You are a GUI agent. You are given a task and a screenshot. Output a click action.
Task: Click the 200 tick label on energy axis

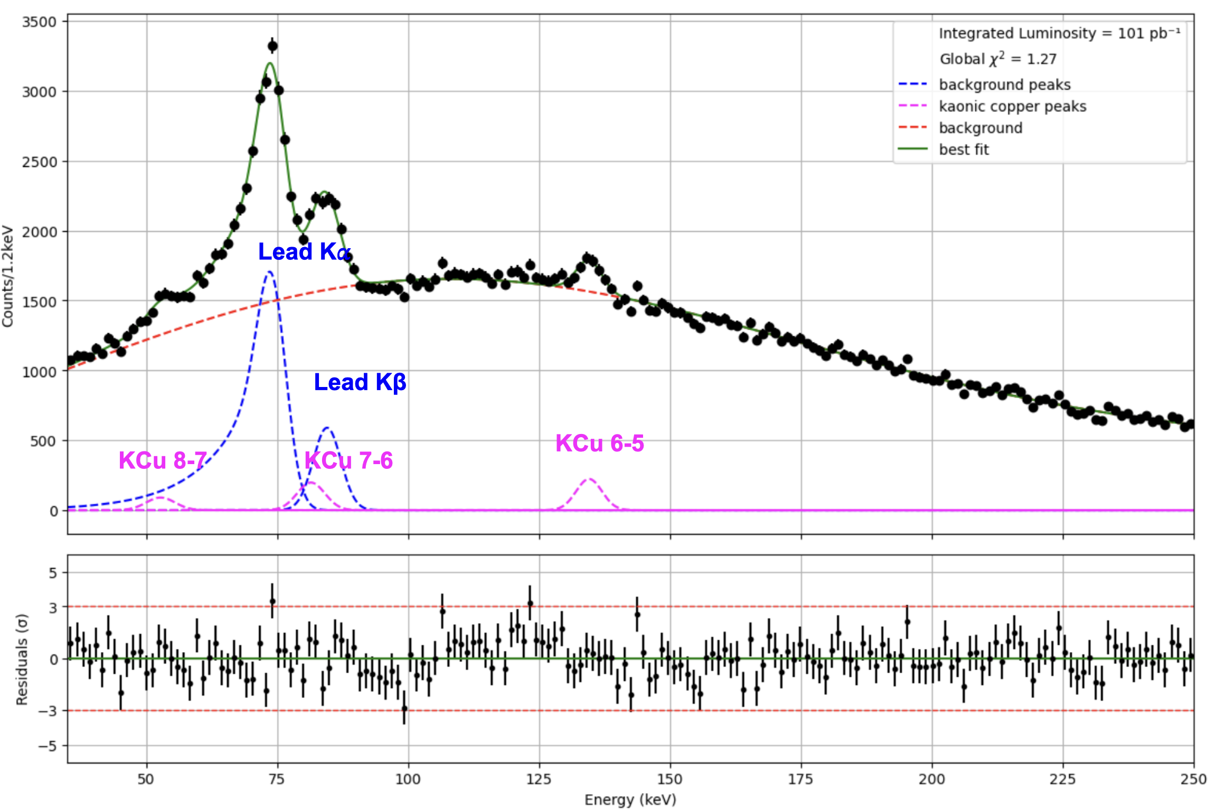932,779
